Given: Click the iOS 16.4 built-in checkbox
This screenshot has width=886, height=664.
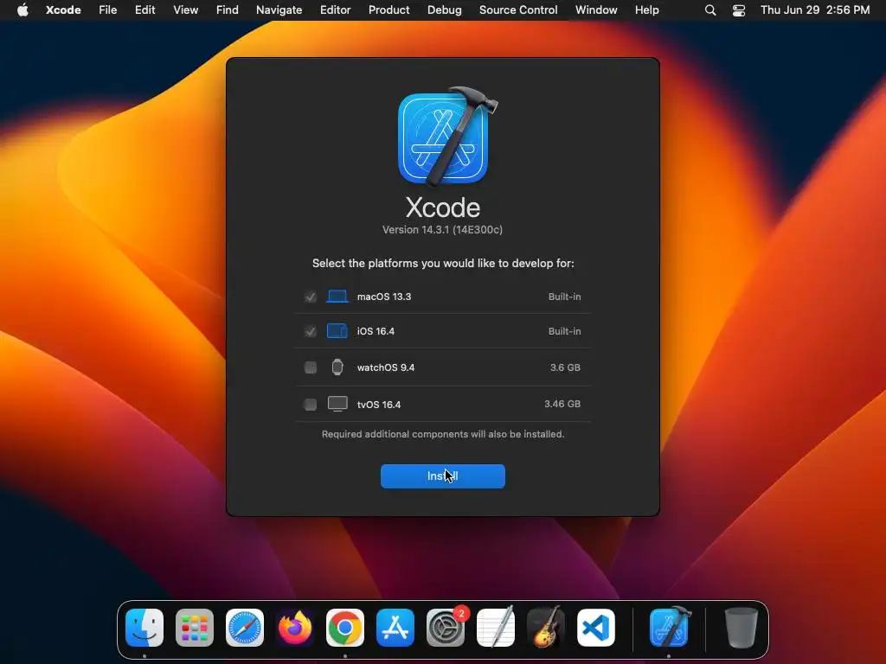Looking at the screenshot, I should pos(311,331).
